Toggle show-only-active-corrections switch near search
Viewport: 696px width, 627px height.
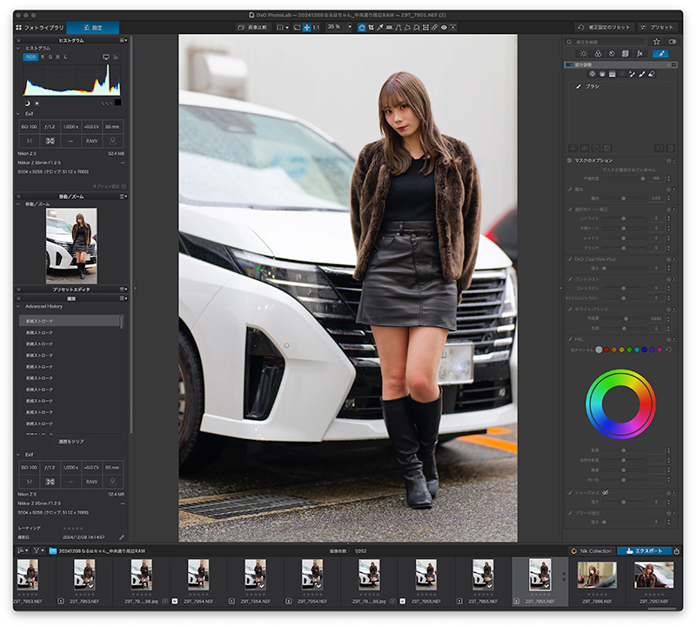673,42
